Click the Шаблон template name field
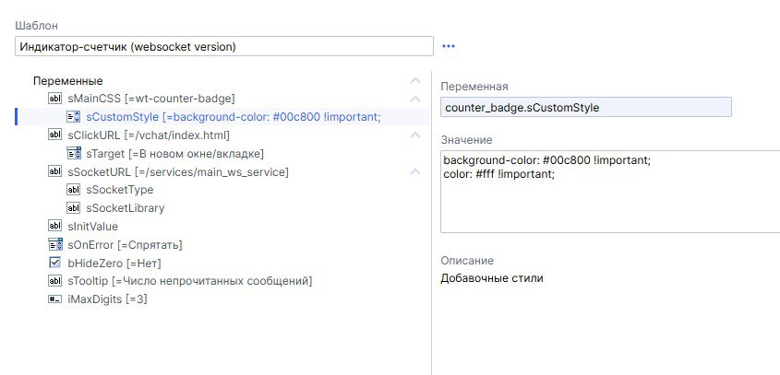 pyautogui.click(x=223, y=46)
